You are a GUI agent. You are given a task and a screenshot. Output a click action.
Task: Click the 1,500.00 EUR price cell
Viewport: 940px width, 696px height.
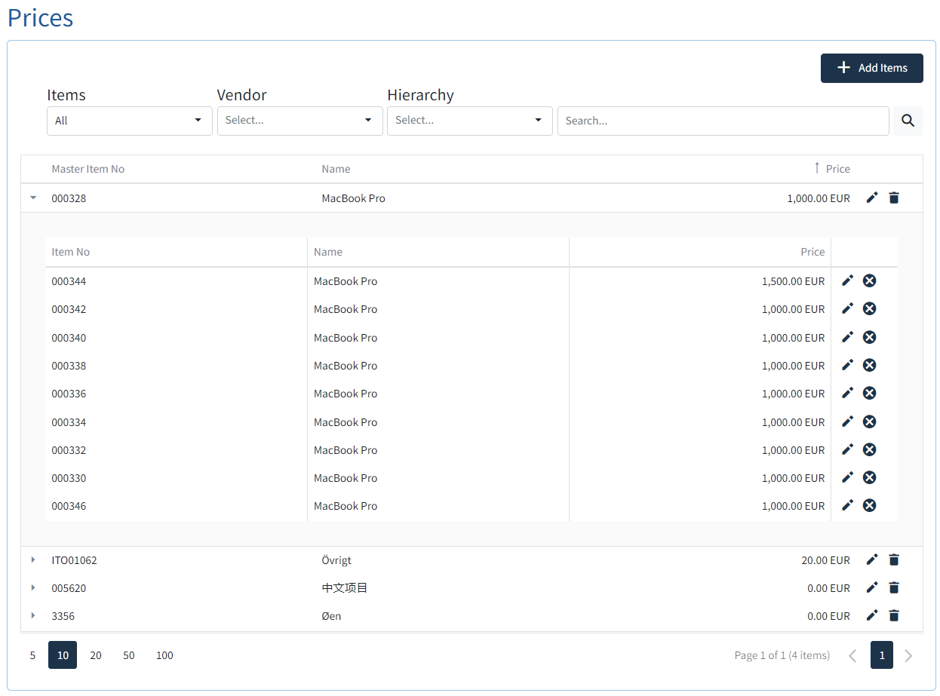pos(793,281)
